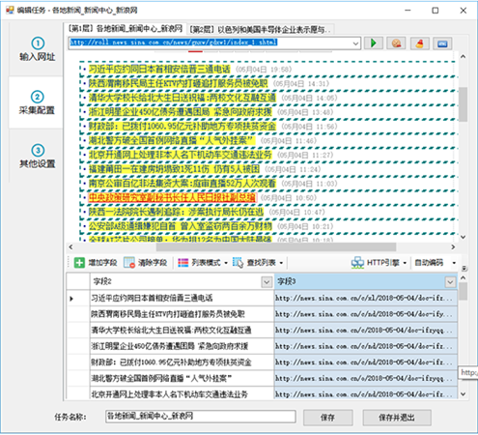
Task: Click the HTTP引擎 network icon
Action: [357, 263]
